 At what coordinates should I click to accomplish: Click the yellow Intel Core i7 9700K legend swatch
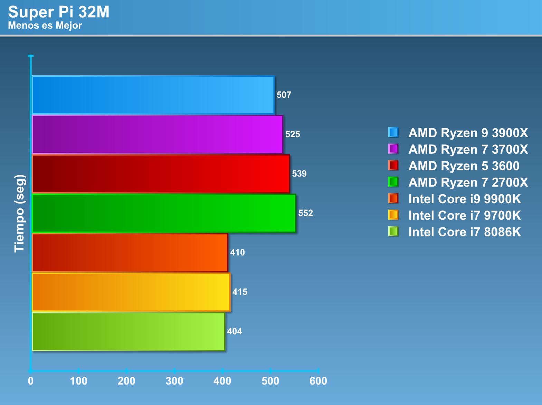pyautogui.click(x=393, y=215)
